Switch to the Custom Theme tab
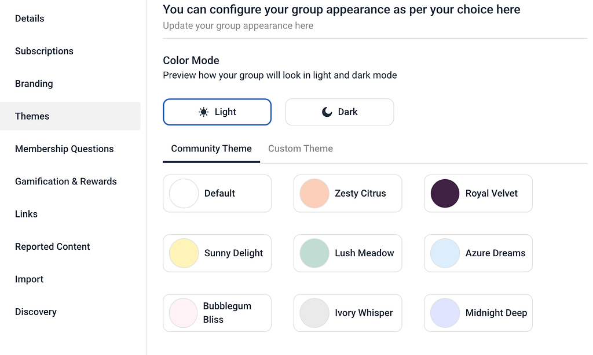Viewport: 593px width, 355px height. click(x=301, y=149)
